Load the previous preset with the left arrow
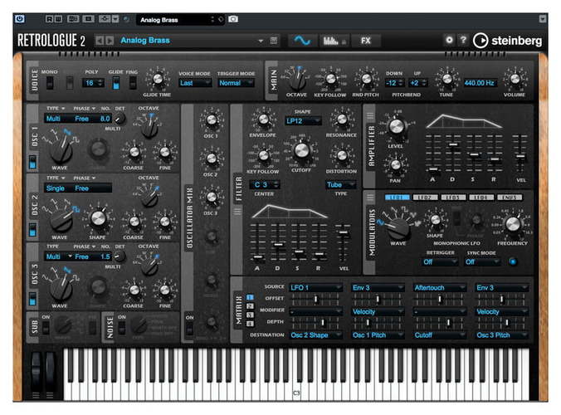The height and width of the screenshot is (415, 561). tap(100, 41)
